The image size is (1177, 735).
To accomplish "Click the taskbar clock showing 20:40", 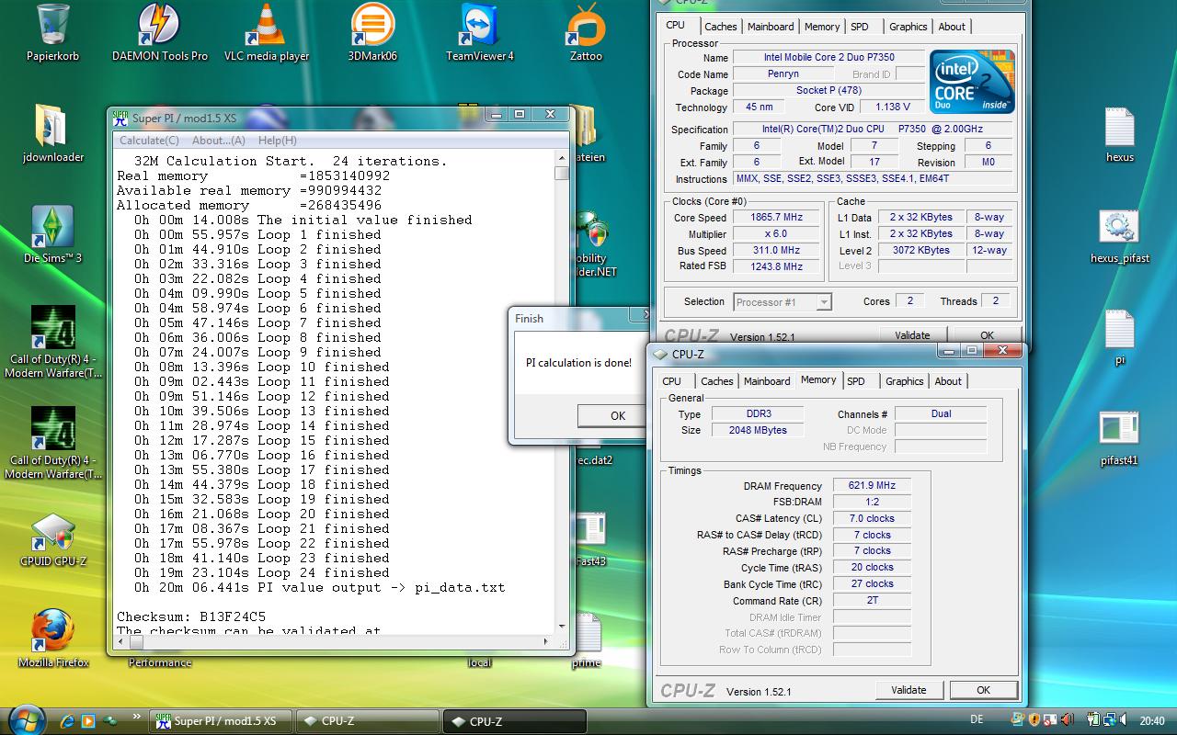I will pos(1151,721).
